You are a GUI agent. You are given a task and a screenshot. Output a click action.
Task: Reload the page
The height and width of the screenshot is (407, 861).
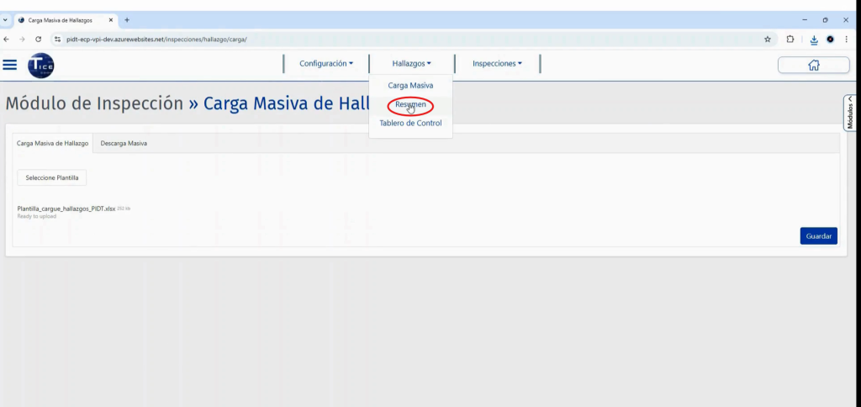pos(39,39)
